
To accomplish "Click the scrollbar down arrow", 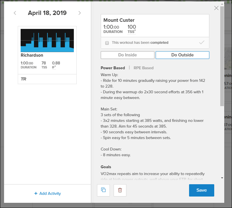I will pos(222,178).
